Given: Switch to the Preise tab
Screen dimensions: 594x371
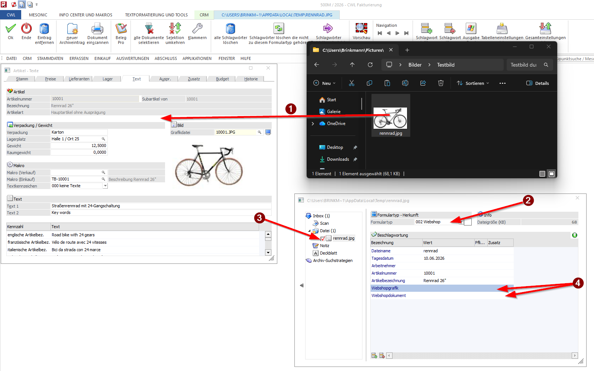Looking at the screenshot, I should (51, 79).
